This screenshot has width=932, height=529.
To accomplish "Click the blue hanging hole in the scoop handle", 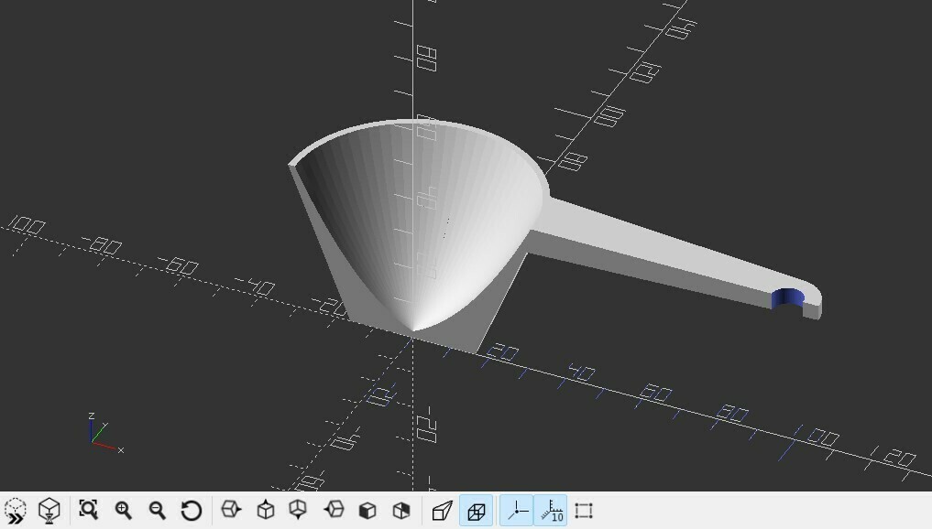I will click(x=785, y=297).
